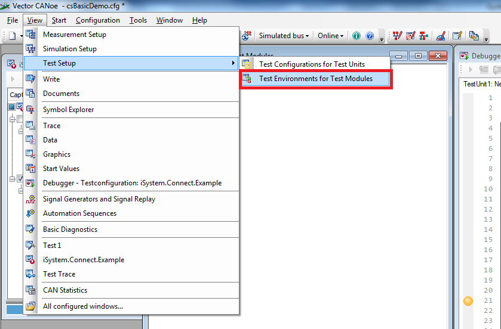The height and width of the screenshot is (329, 501).
Task: Select Test Environments for Test Modules
Action: [315, 79]
